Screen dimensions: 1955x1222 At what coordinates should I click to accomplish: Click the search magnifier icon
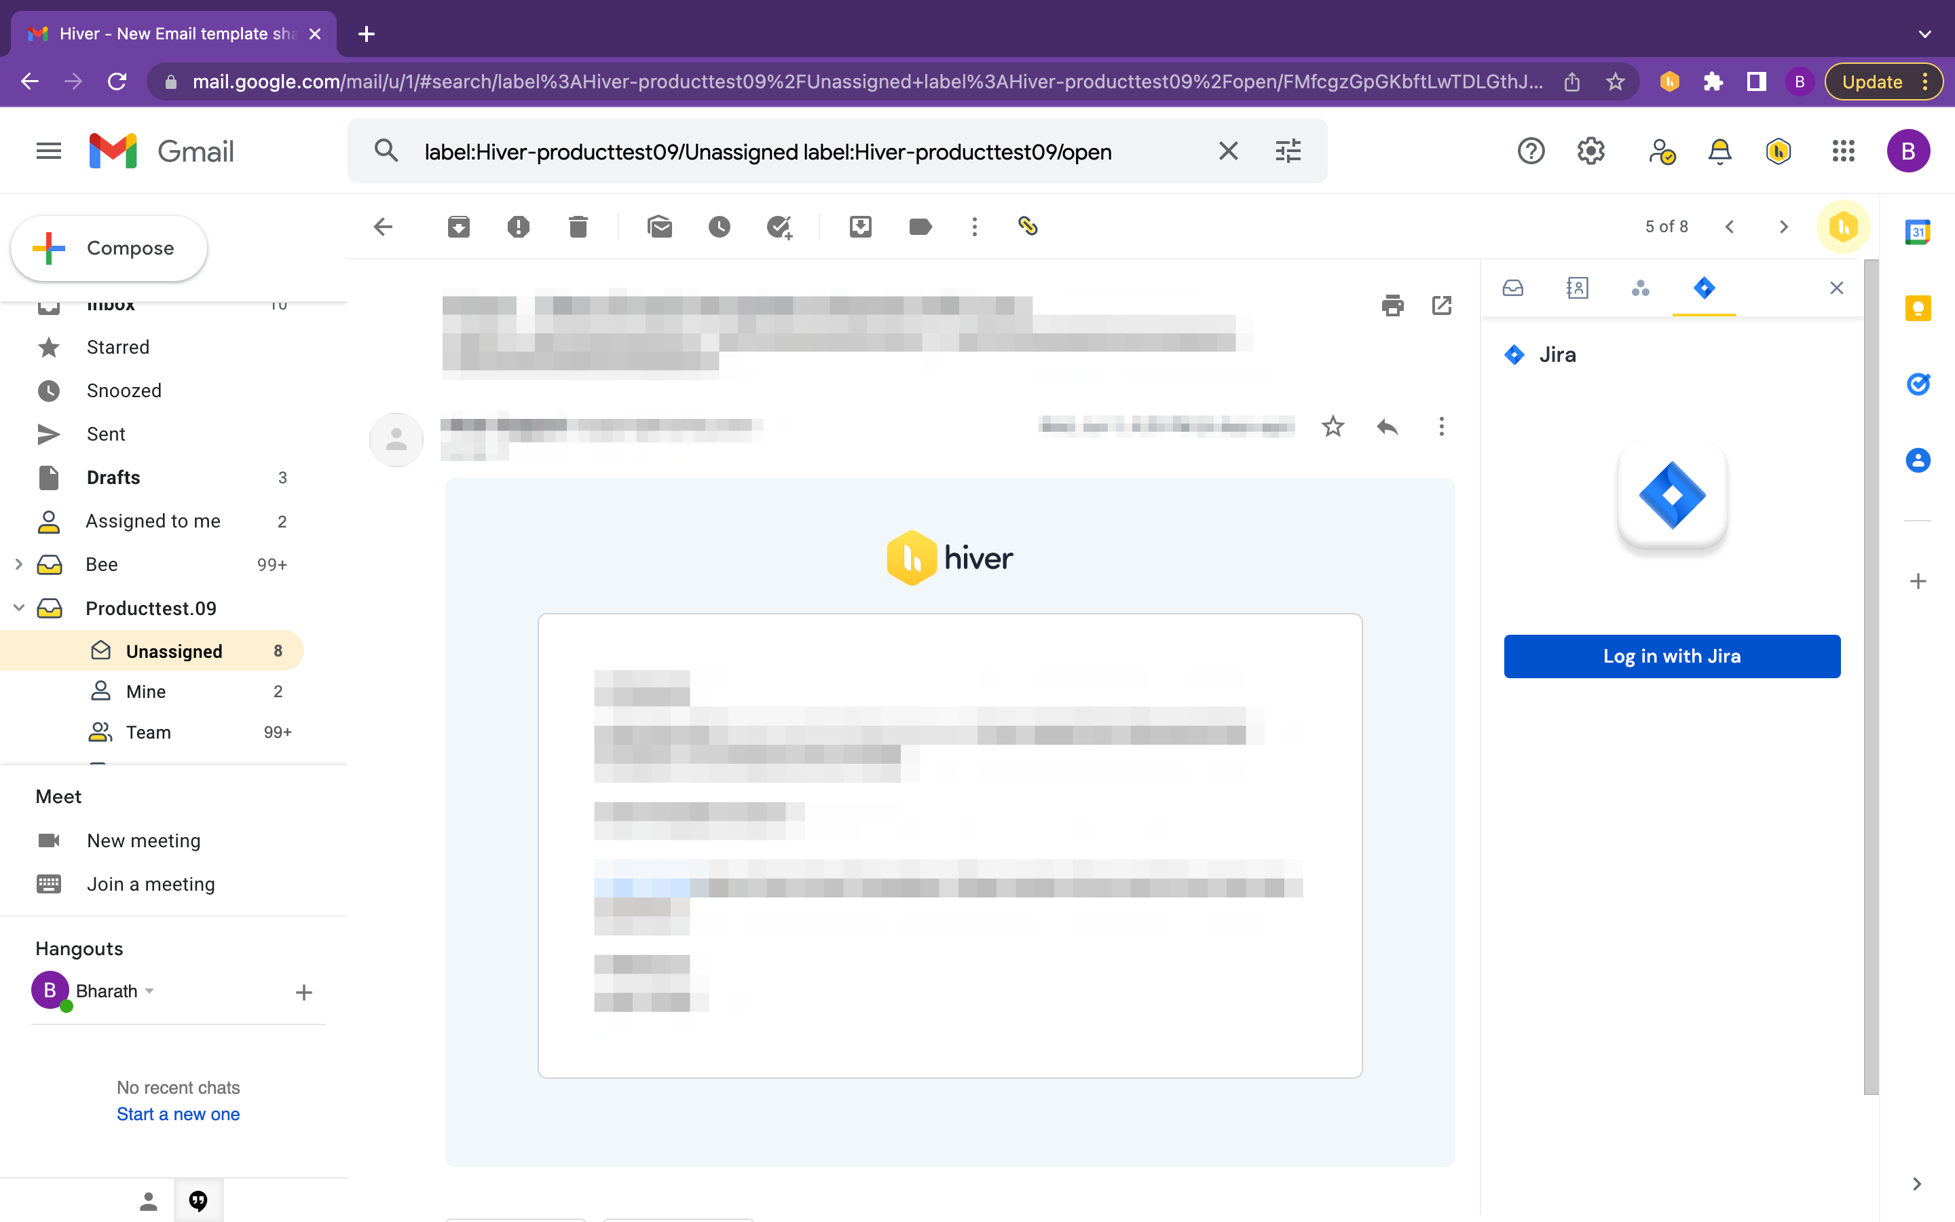pyautogui.click(x=386, y=151)
